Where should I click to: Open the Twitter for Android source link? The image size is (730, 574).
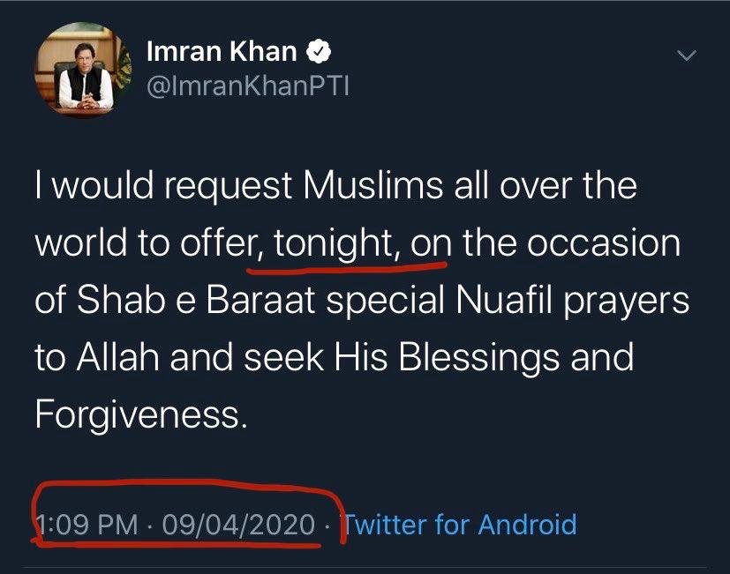tap(459, 525)
